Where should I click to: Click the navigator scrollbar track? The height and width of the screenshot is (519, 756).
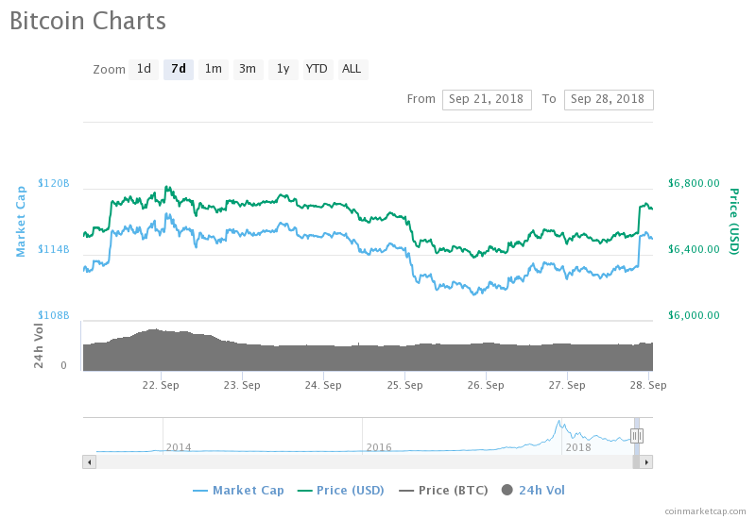click(x=364, y=462)
